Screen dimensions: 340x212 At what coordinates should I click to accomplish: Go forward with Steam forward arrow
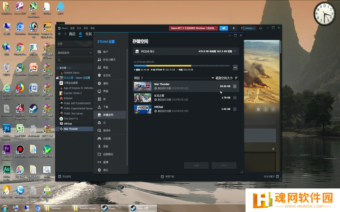(x=65, y=34)
